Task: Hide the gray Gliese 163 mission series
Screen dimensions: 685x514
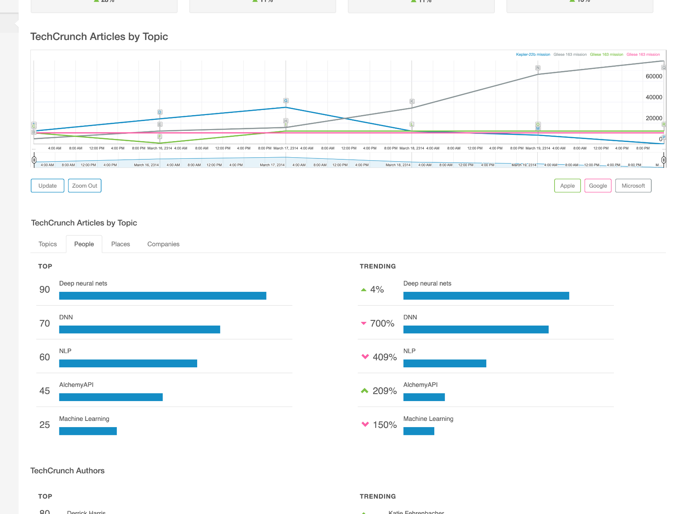Action: [x=570, y=54]
